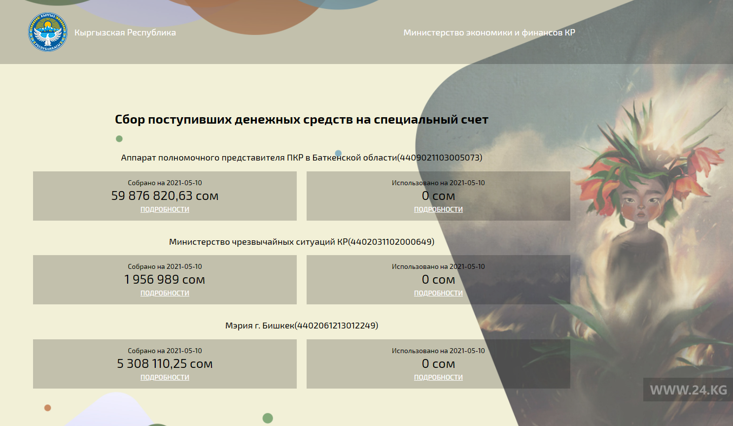Click the 59 876 820,63 сом amount
The height and width of the screenshot is (426, 733).
[165, 196]
